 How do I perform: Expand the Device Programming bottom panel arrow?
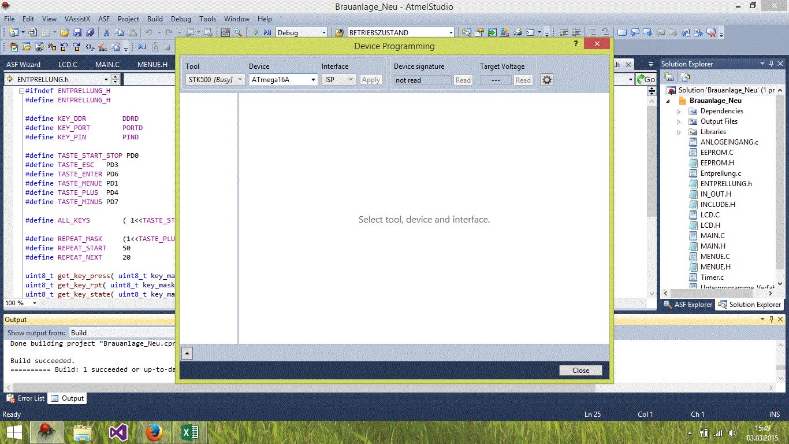tap(187, 353)
